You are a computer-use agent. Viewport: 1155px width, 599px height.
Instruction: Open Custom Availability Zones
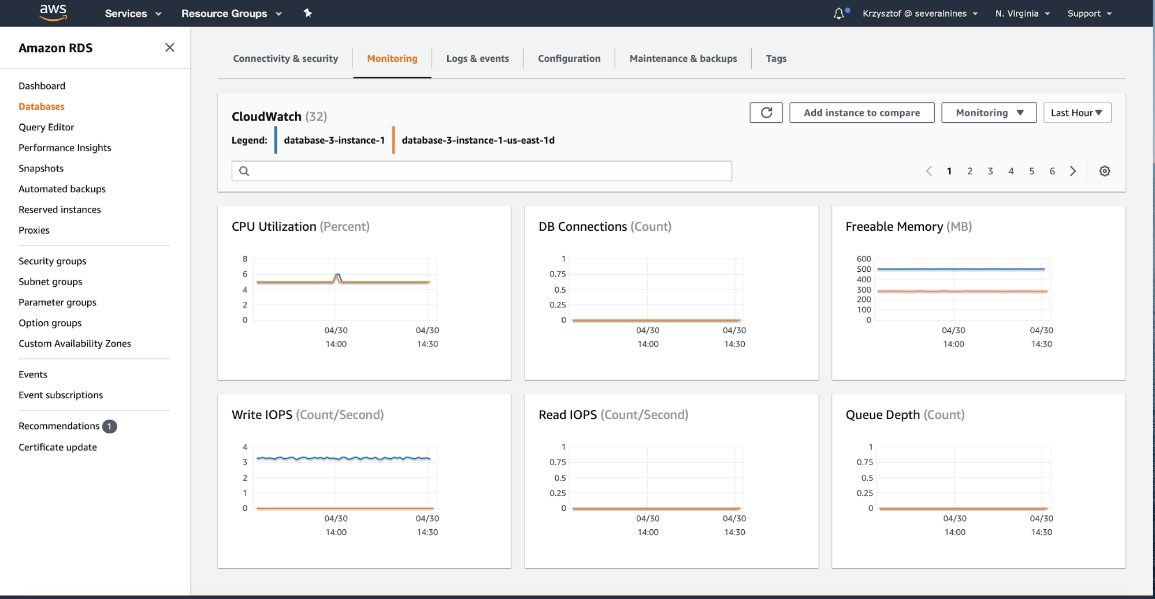click(x=75, y=343)
